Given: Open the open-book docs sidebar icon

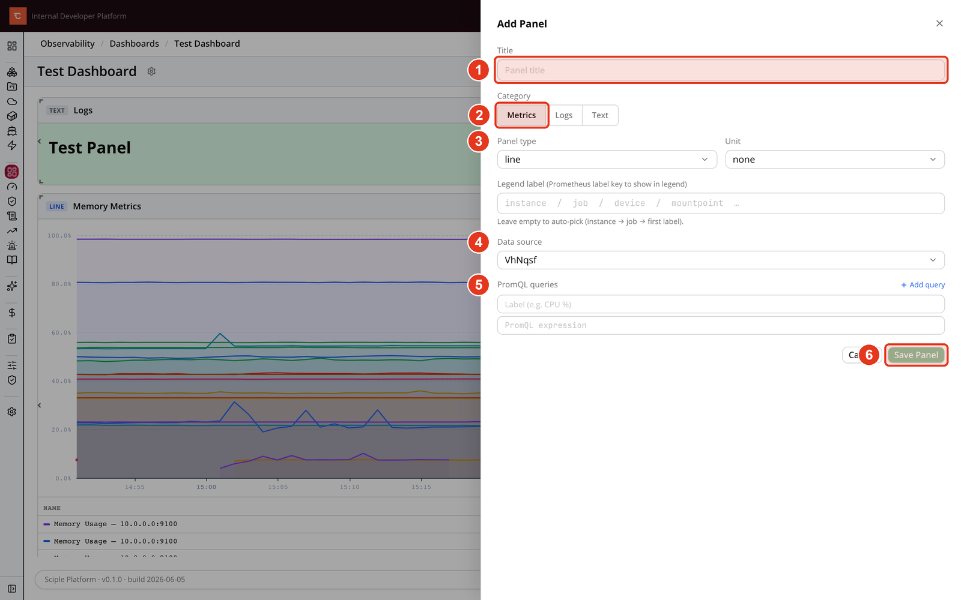Looking at the screenshot, I should coord(12,260).
